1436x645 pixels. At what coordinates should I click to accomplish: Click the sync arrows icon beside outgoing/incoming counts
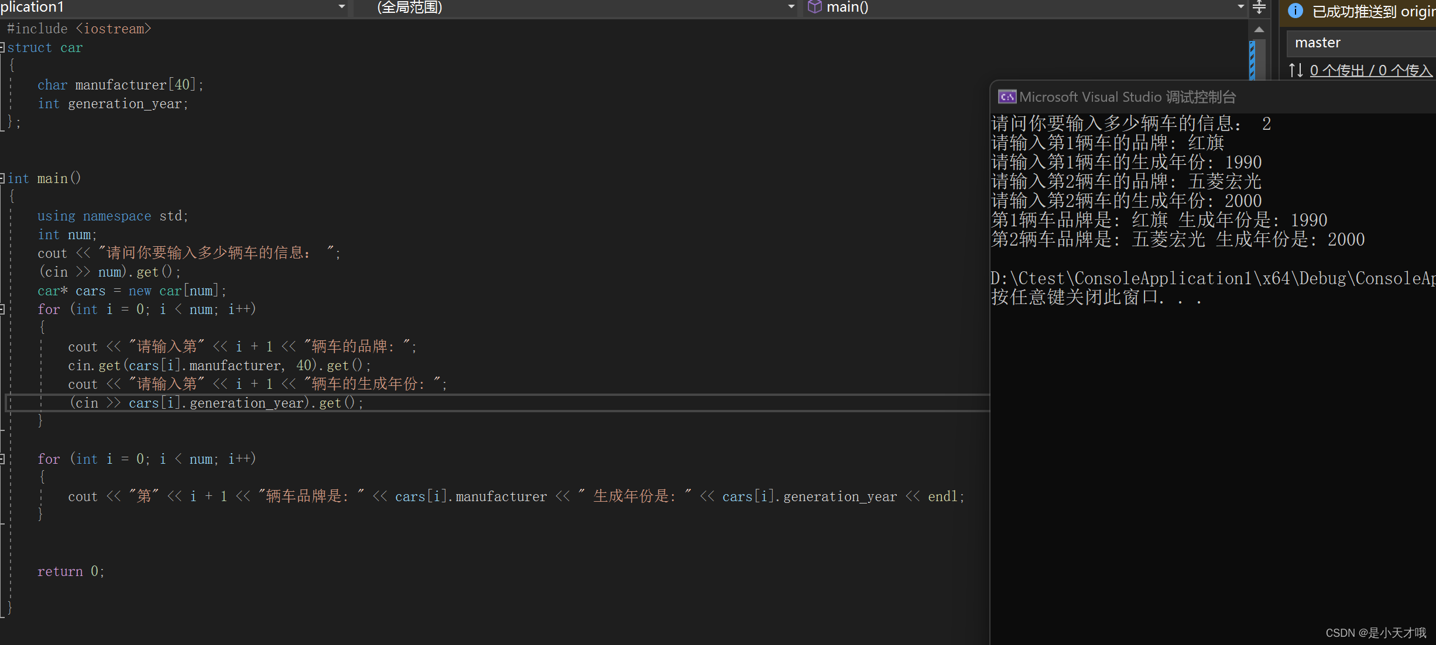tap(1297, 70)
